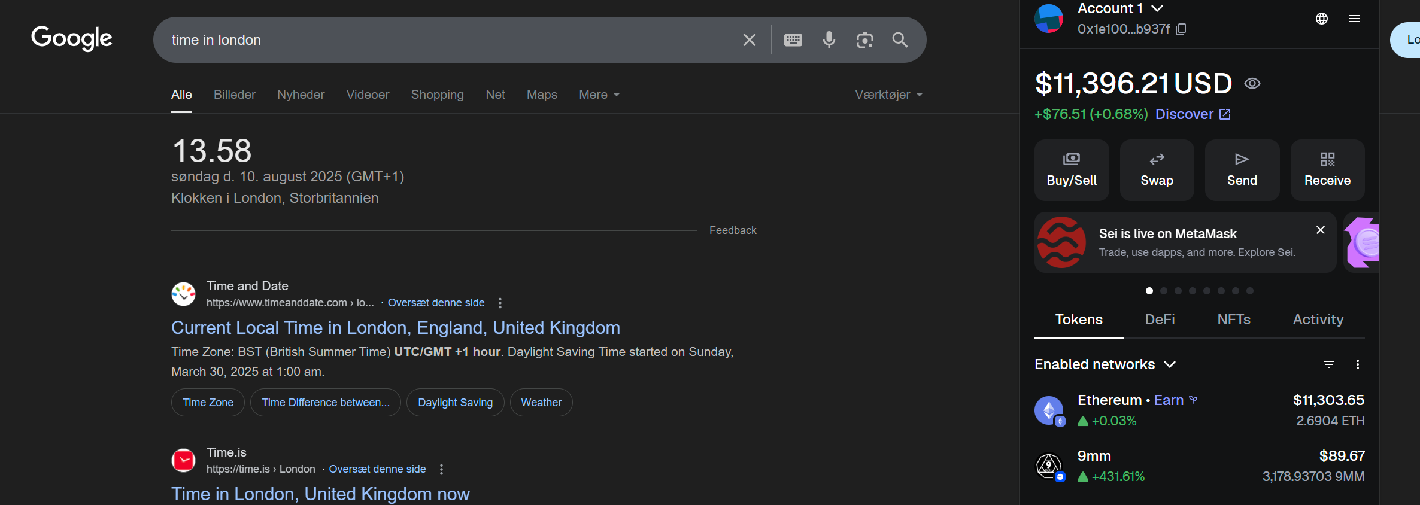
Task: Clear the search box text
Action: 749,40
